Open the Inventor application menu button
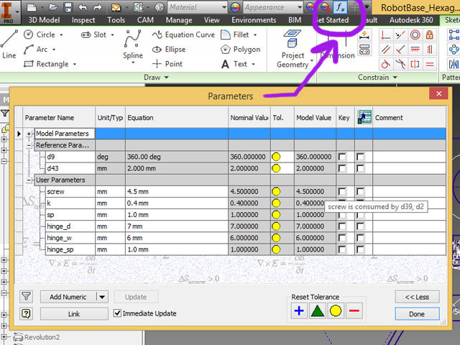Screen dimensions: 460x345 pyautogui.click(x=10, y=11)
